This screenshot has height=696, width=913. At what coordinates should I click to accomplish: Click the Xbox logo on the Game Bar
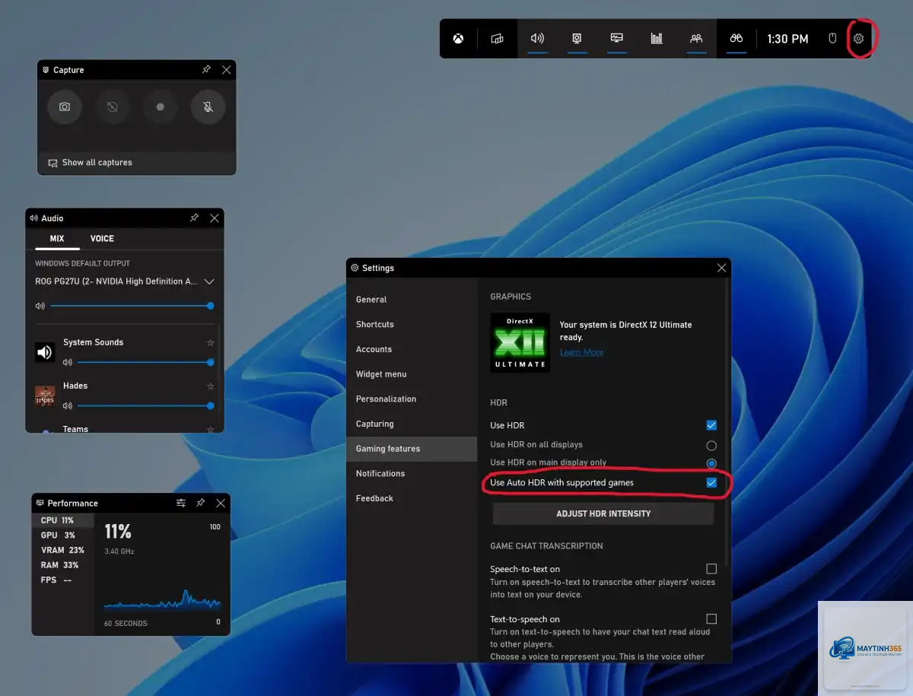458,39
